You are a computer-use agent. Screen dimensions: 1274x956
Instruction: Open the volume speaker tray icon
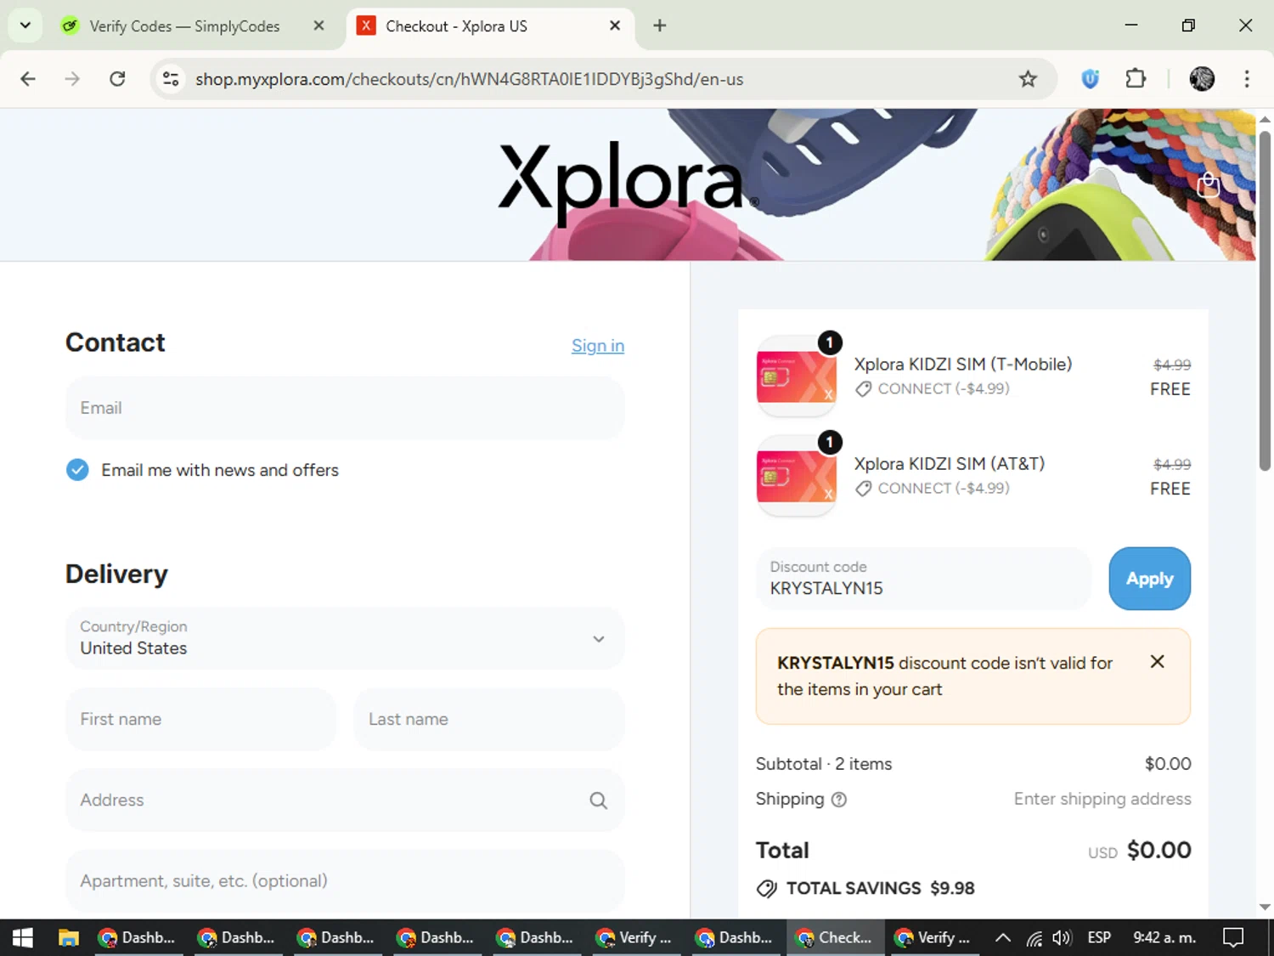(x=1062, y=938)
